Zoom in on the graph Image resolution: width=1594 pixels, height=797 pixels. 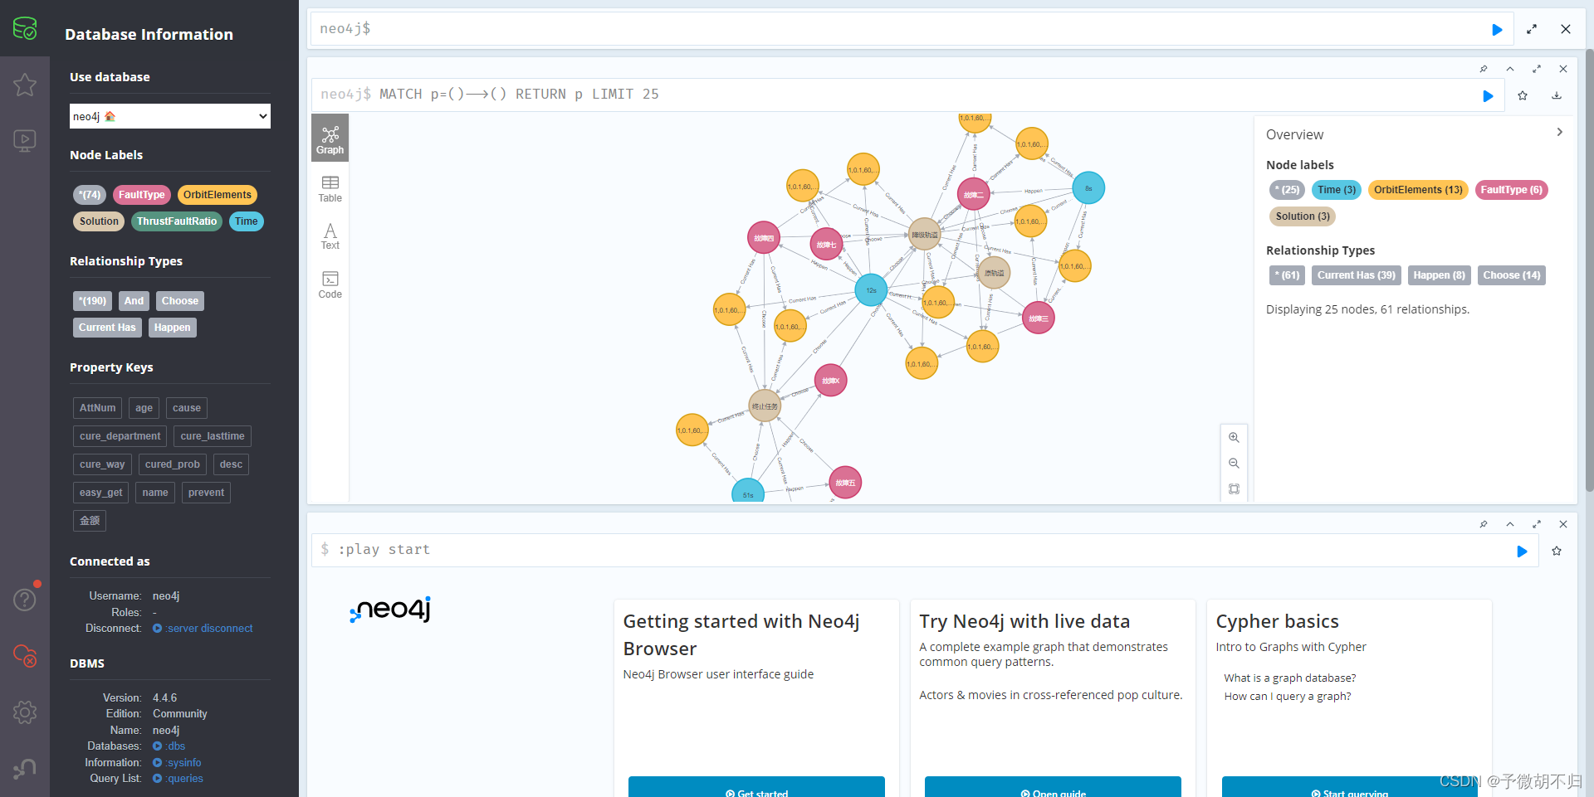pos(1234,437)
